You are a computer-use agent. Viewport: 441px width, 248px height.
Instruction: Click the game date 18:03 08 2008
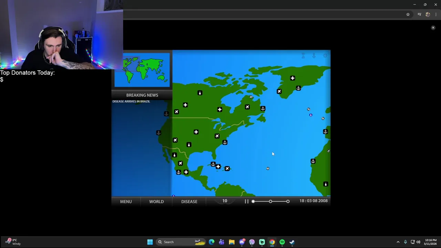[x=314, y=201]
